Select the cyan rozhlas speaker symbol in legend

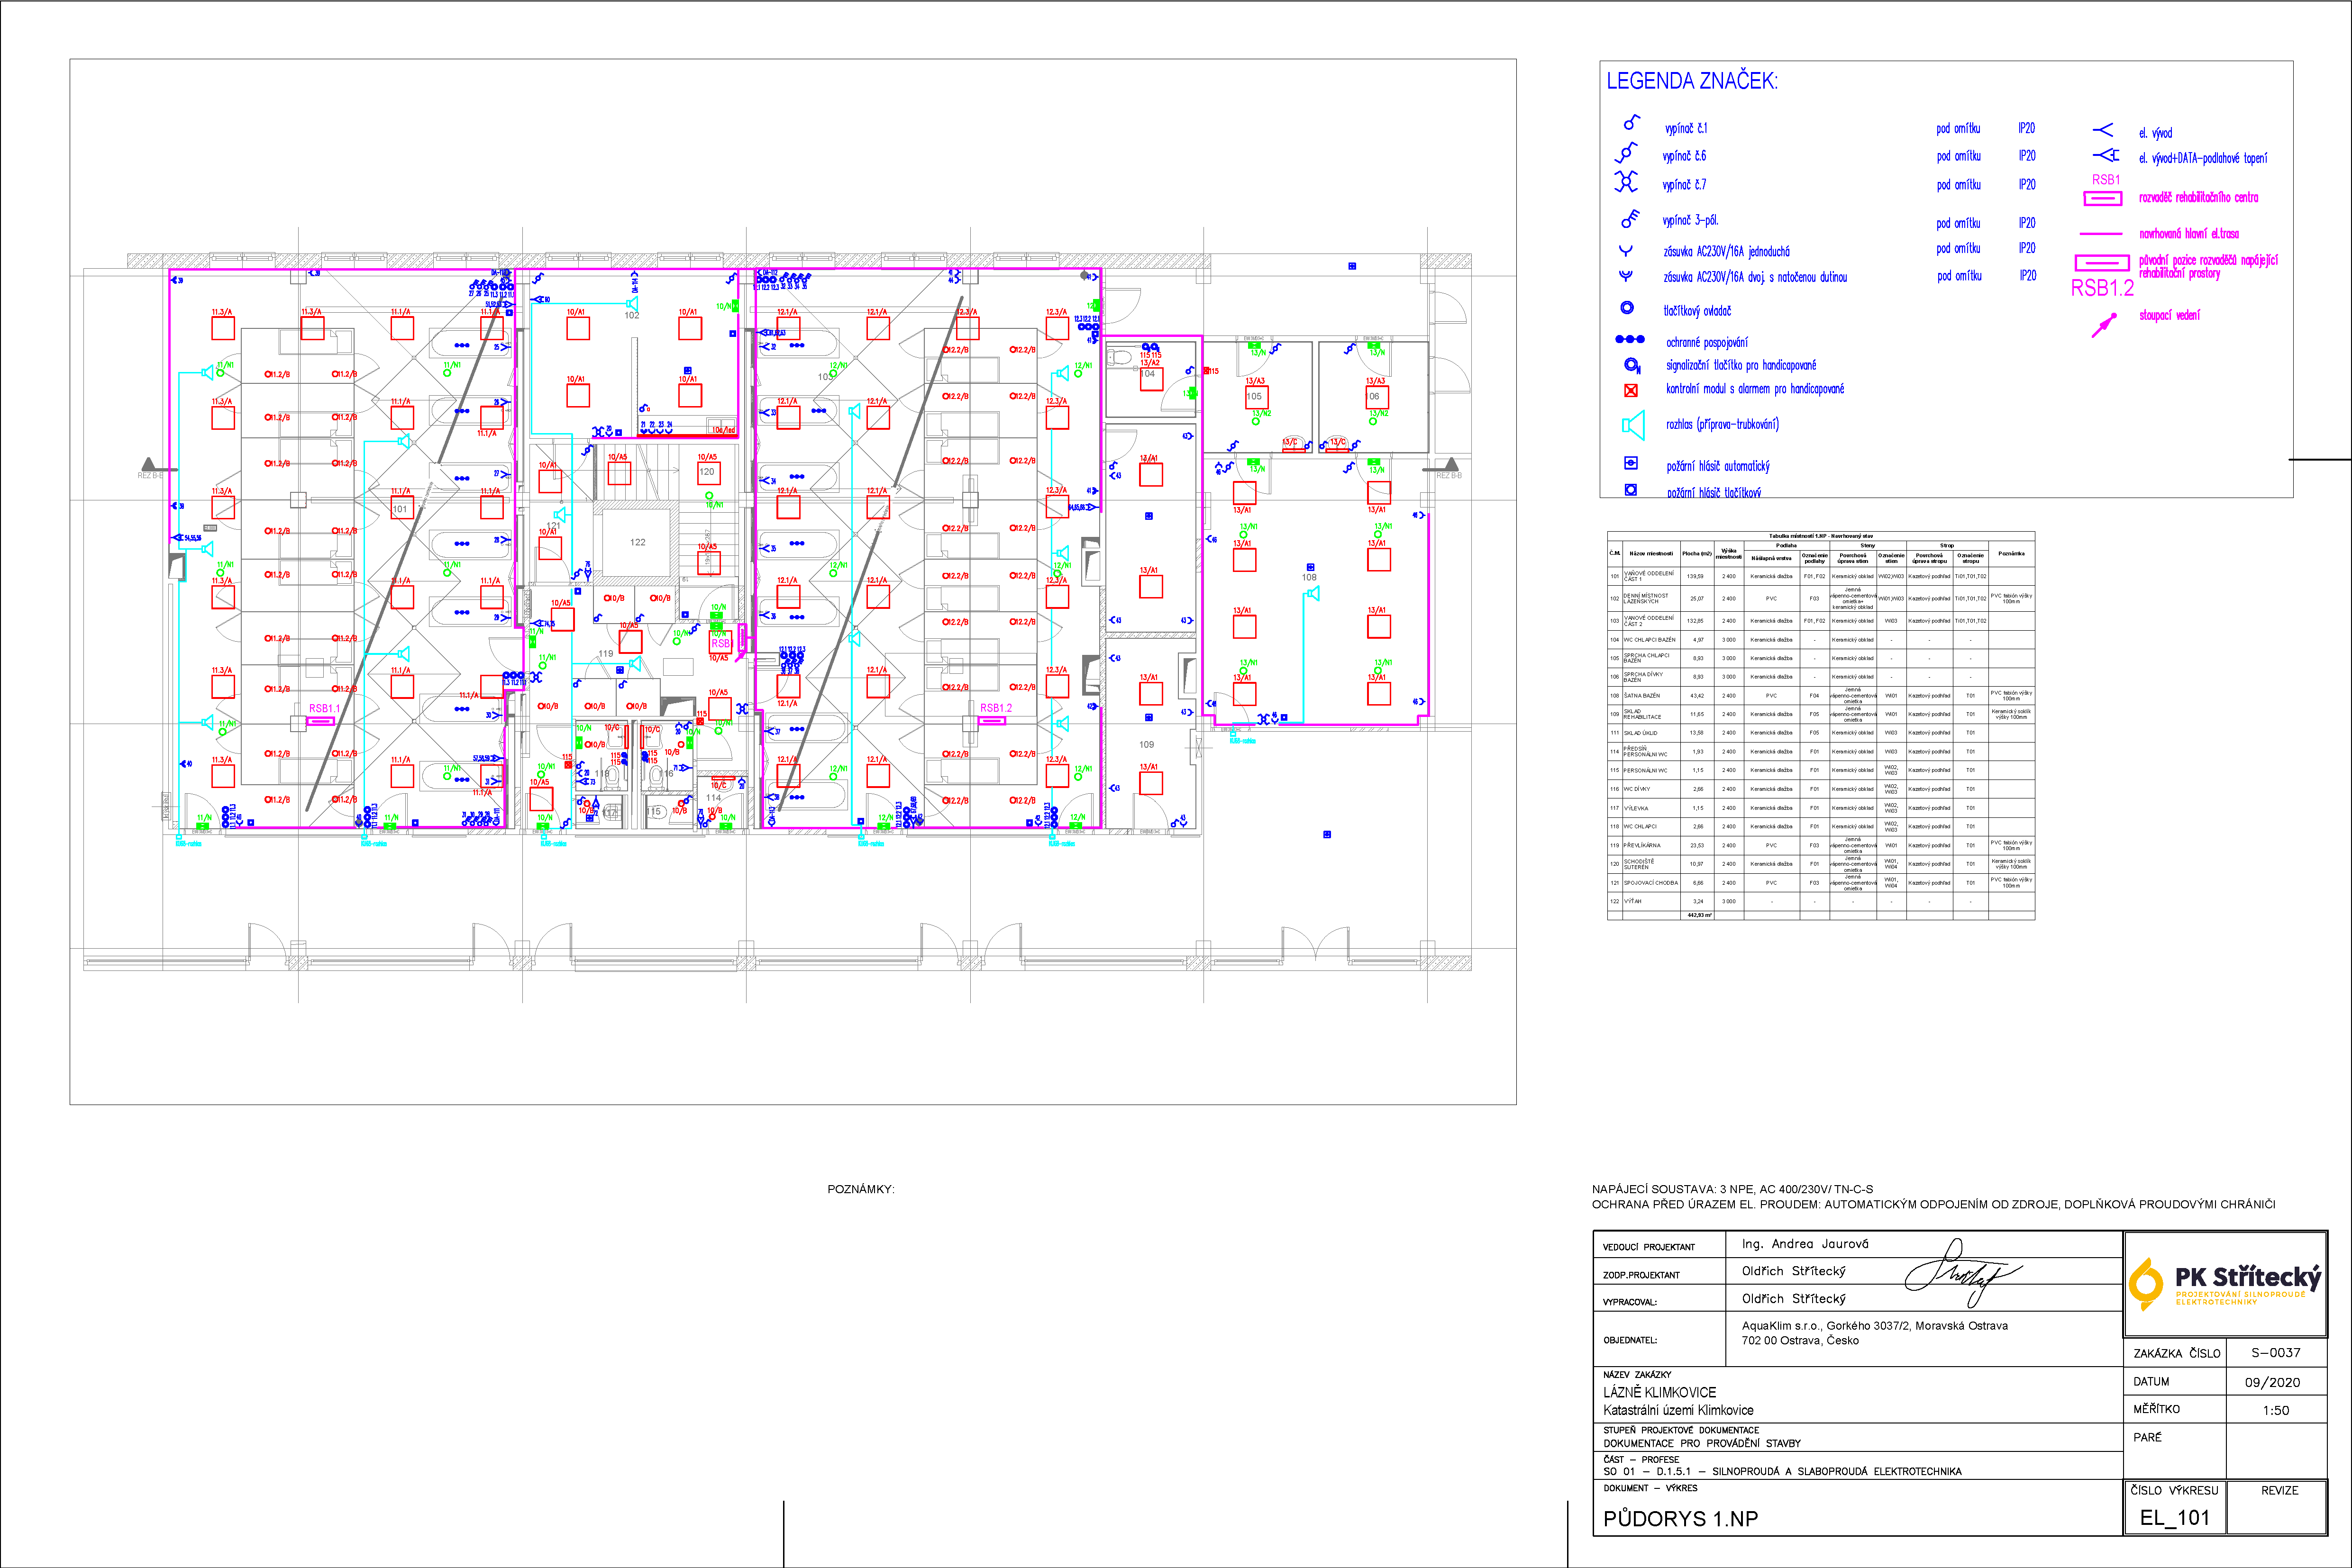(x=1633, y=425)
